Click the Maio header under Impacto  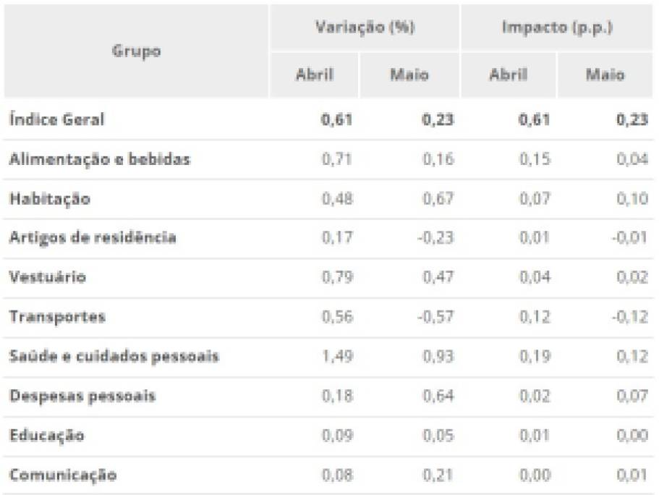605,75
